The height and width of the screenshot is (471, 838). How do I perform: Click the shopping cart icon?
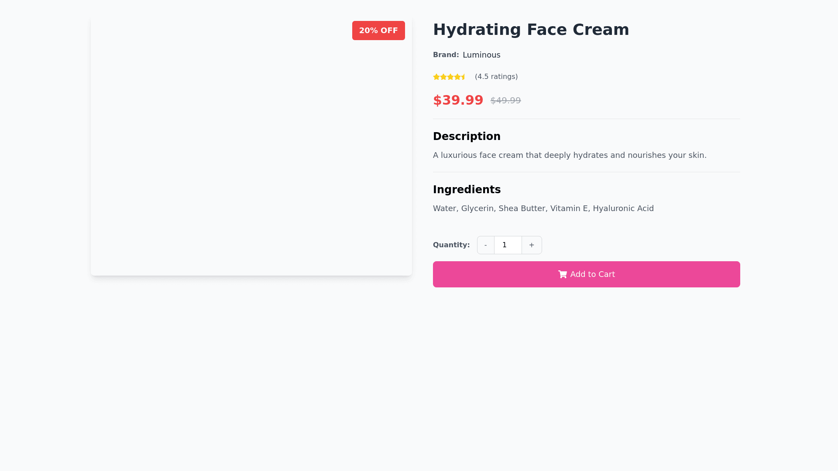(x=562, y=274)
